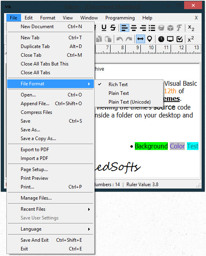Choose Print... menu item
206x256 pixels.
(x=51, y=187)
